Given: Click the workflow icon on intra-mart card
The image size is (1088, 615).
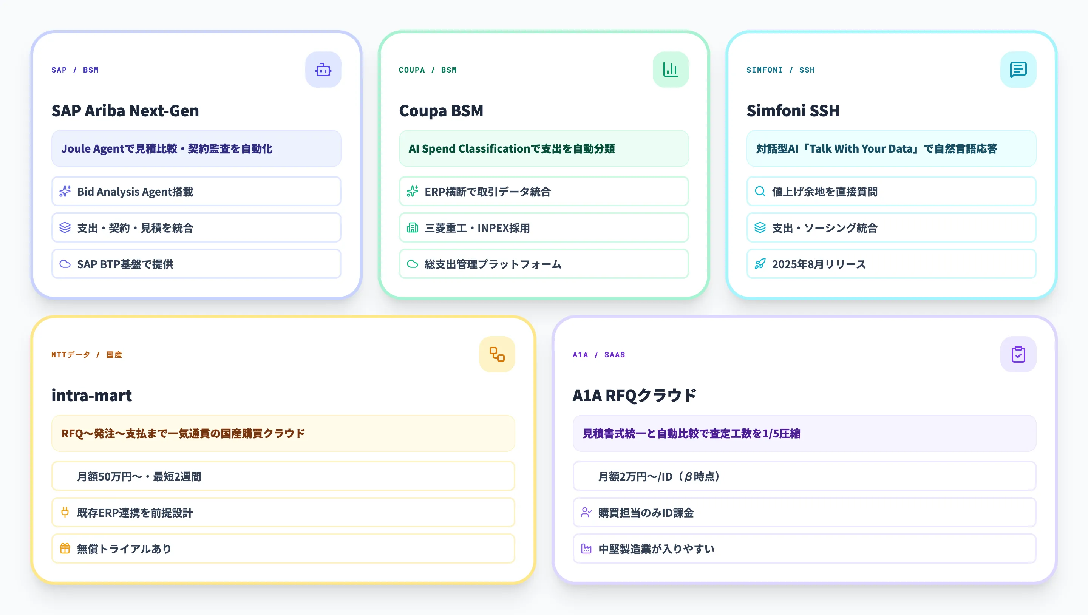Looking at the screenshot, I should (x=497, y=354).
